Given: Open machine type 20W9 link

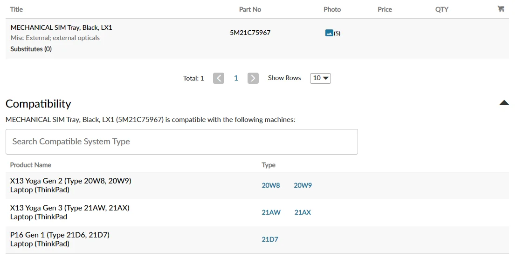Looking at the screenshot, I should 303,185.
